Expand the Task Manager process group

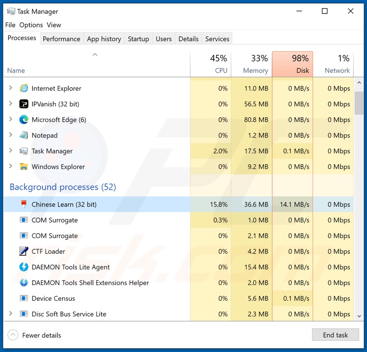point(11,150)
